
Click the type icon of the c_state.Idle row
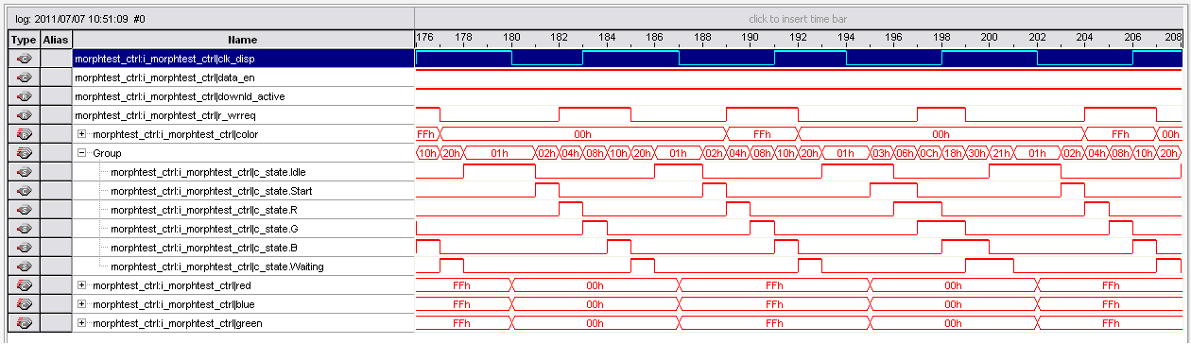point(24,172)
